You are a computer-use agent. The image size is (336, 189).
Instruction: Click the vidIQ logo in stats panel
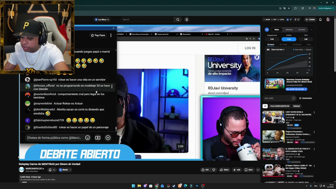tap(267, 30)
